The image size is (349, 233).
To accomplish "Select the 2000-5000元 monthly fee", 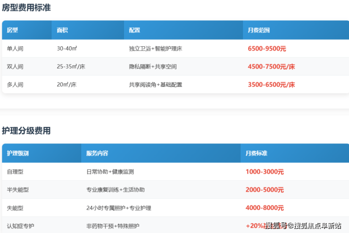I will tap(265, 190).
